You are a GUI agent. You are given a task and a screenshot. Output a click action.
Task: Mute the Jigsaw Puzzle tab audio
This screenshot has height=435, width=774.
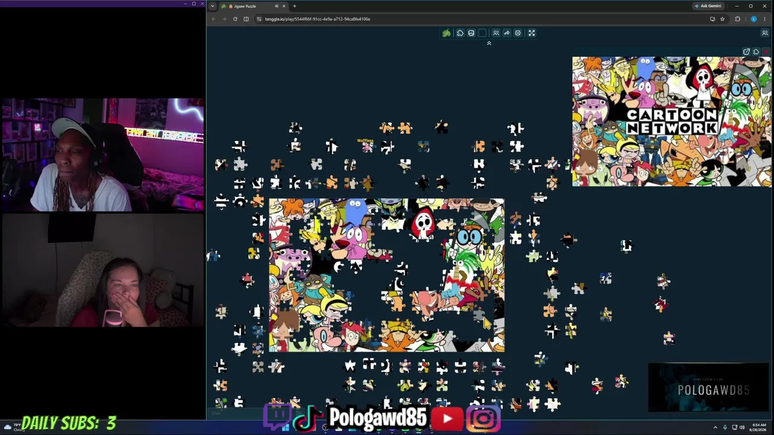coord(276,6)
